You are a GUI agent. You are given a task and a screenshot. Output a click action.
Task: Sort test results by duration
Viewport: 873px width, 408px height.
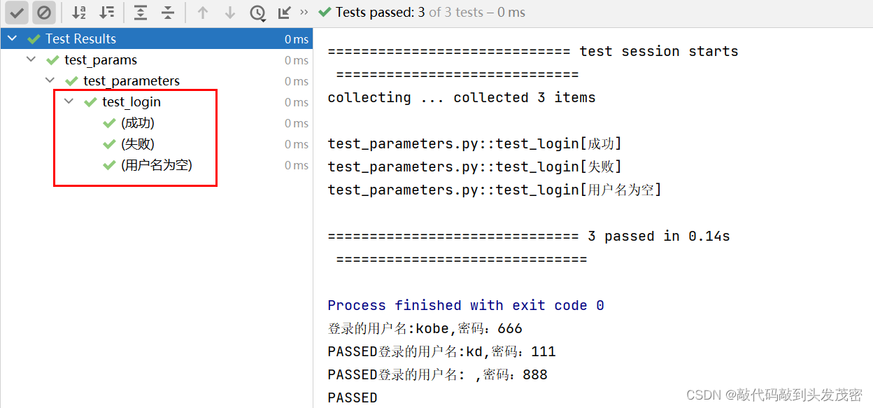pos(106,13)
